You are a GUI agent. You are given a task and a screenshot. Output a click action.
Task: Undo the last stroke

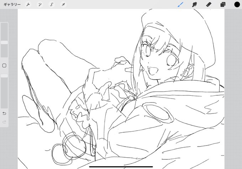4,113
